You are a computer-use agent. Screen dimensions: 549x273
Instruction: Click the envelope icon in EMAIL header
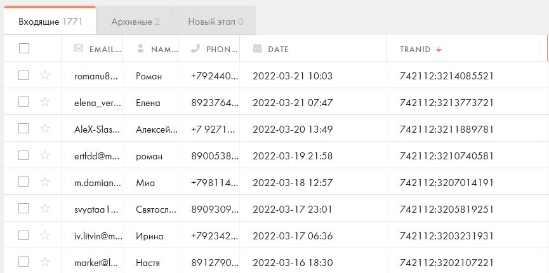pyautogui.click(x=79, y=48)
